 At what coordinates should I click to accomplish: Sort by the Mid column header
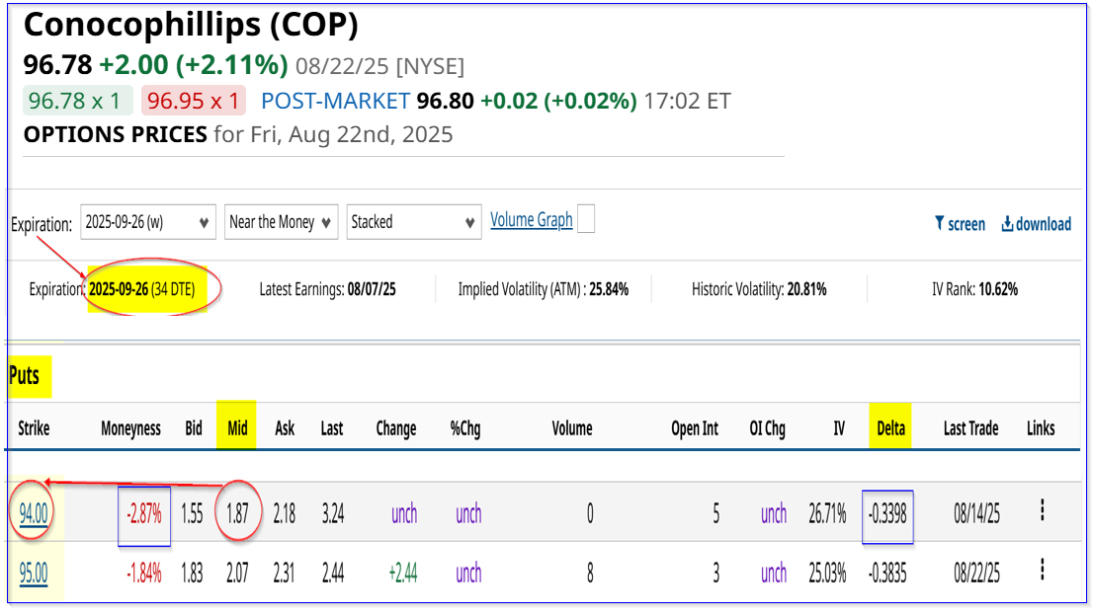pyautogui.click(x=237, y=428)
